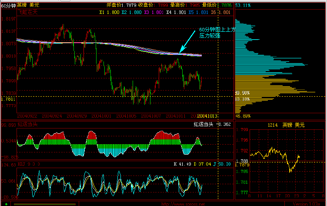Select the KDJ 9 3 3 indicator label

[29, 164]
